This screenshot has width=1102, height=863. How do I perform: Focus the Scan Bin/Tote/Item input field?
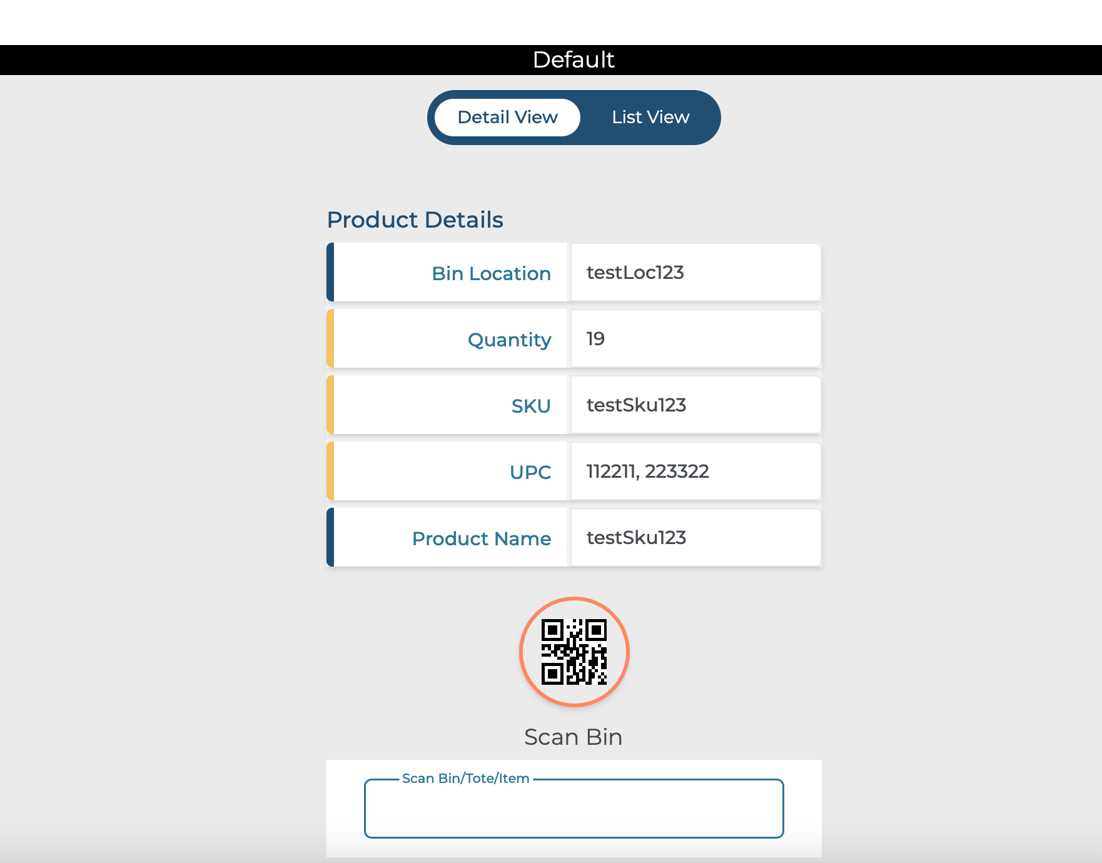click(x=574, y=810)
